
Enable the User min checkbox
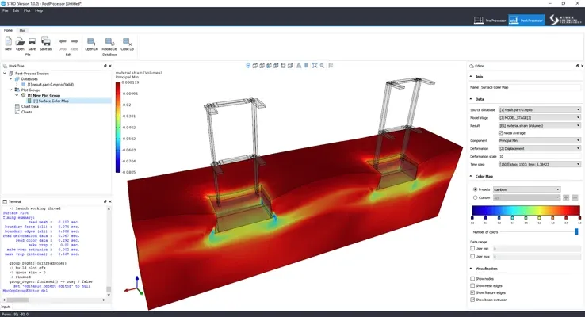pyautogui.click(x=472, y=248)
